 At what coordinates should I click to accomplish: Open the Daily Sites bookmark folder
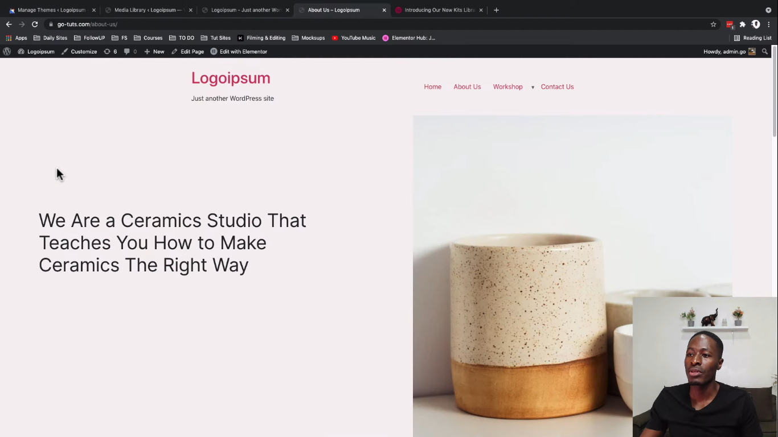(51, 38)
